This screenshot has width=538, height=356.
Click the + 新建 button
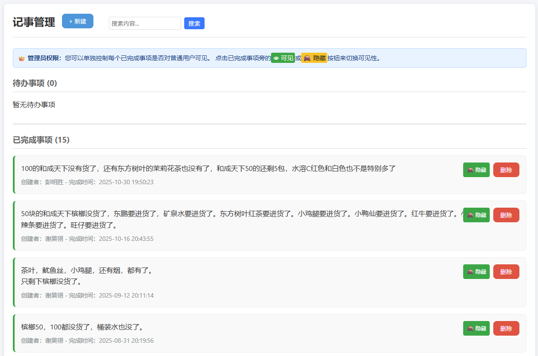coord(77,21)
